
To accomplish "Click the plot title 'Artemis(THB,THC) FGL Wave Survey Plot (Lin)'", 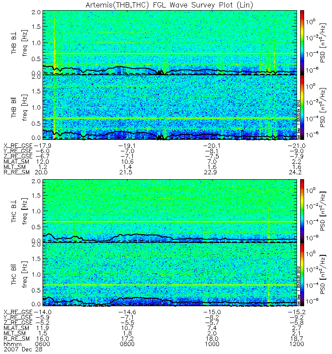I will tap(170, 5).
